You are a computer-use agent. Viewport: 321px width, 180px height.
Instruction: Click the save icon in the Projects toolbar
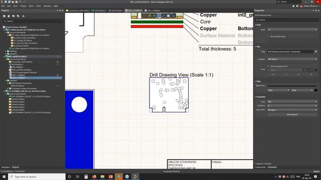pos(4,16)
